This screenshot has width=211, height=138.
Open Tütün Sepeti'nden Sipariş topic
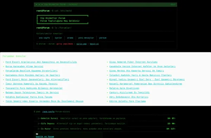(x=44, y=101)
